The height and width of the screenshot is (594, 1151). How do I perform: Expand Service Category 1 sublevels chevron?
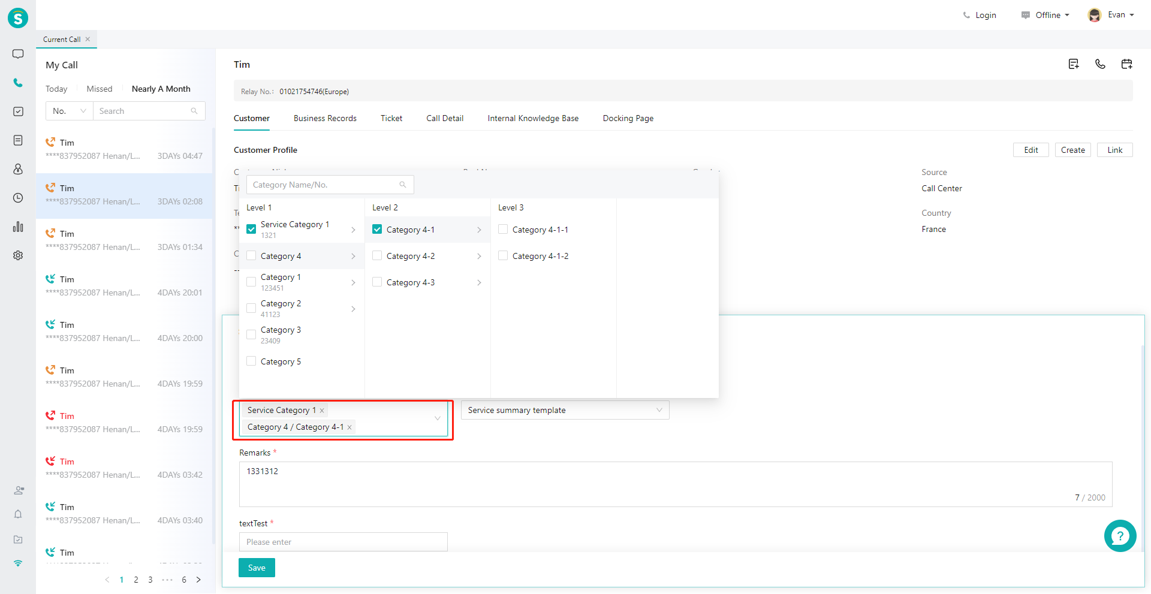[353, 230]
